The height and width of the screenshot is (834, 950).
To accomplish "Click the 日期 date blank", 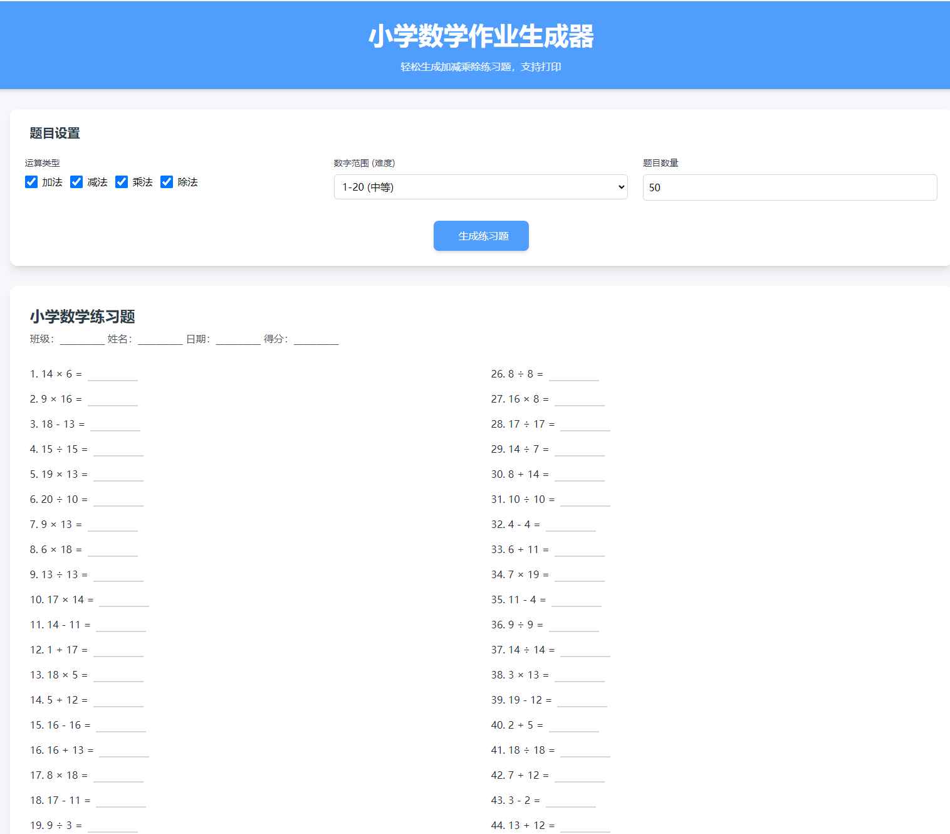I will click(x=237, y=340).
